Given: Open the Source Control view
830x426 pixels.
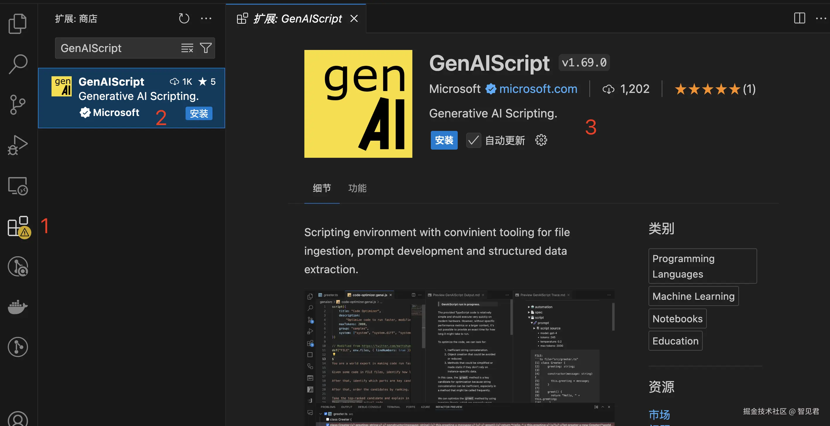Looking at the screenshot, I should point(17,105).
